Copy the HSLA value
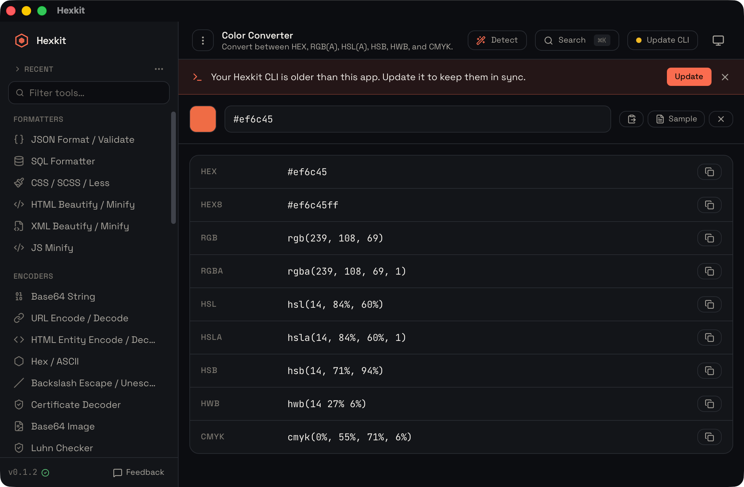 coord(709,338)
